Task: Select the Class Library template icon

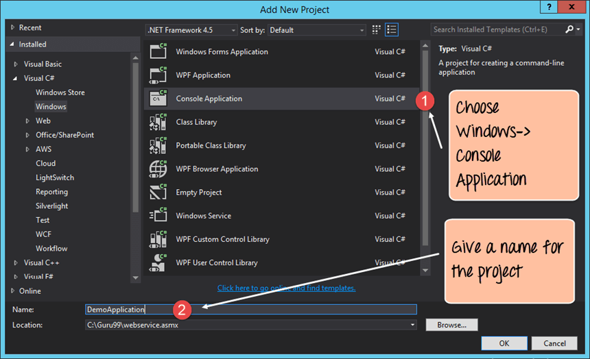Action: point(158,122)
